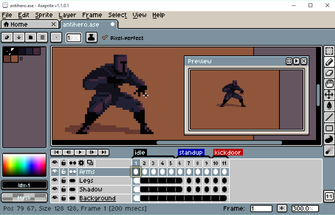Play animation in Preview window

point(296,61)
